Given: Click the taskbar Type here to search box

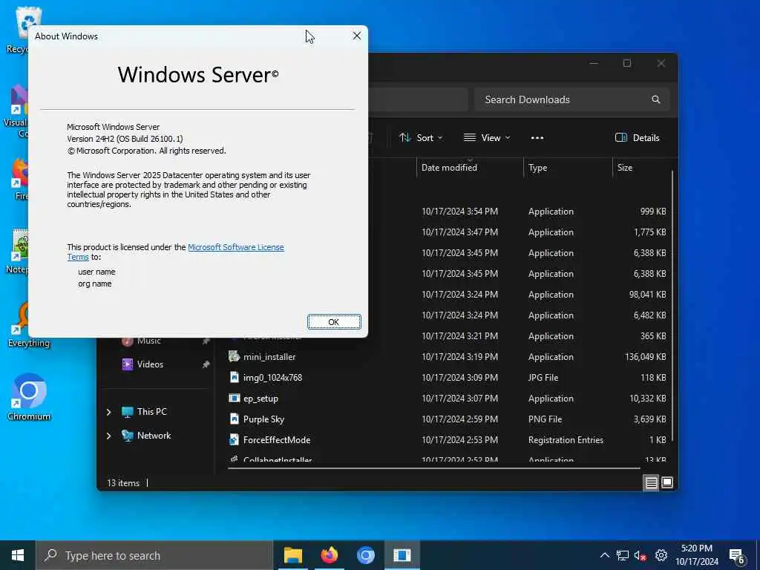Looking at the screenshot, I should coord(154,555).
